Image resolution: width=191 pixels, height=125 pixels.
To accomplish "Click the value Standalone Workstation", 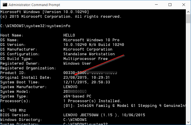I will (89, 54).
